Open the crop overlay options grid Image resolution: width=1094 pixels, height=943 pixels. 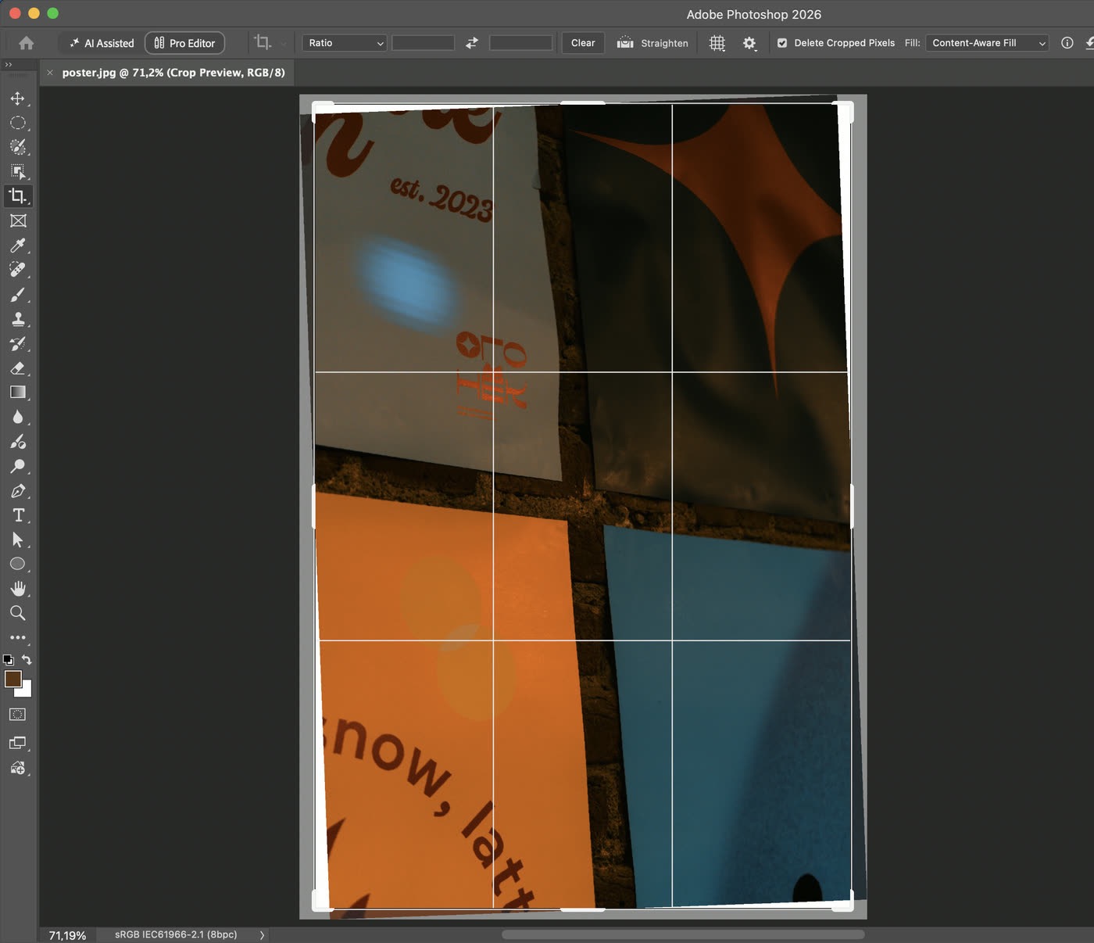pyautogui.click(x=717, y=43)
